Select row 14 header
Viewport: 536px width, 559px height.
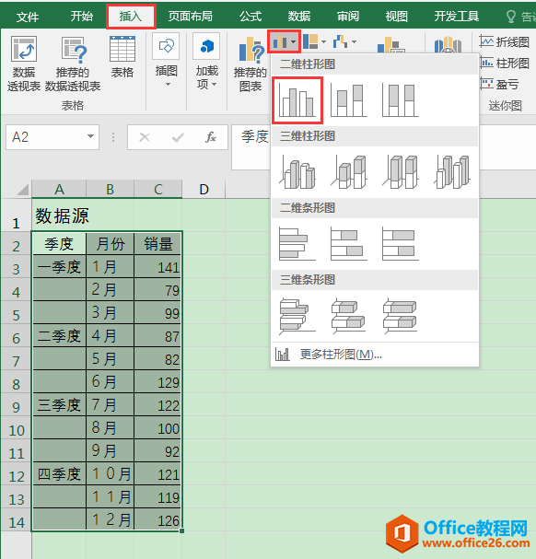click(x=16, y=519)
